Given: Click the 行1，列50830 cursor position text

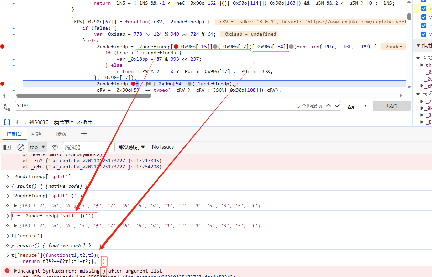Looking at the screenshot, I should 32,122.
